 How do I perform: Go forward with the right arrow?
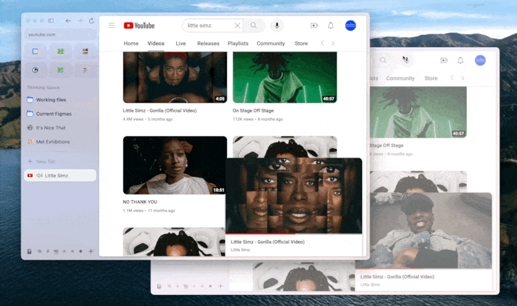click(x=80, y=21)
